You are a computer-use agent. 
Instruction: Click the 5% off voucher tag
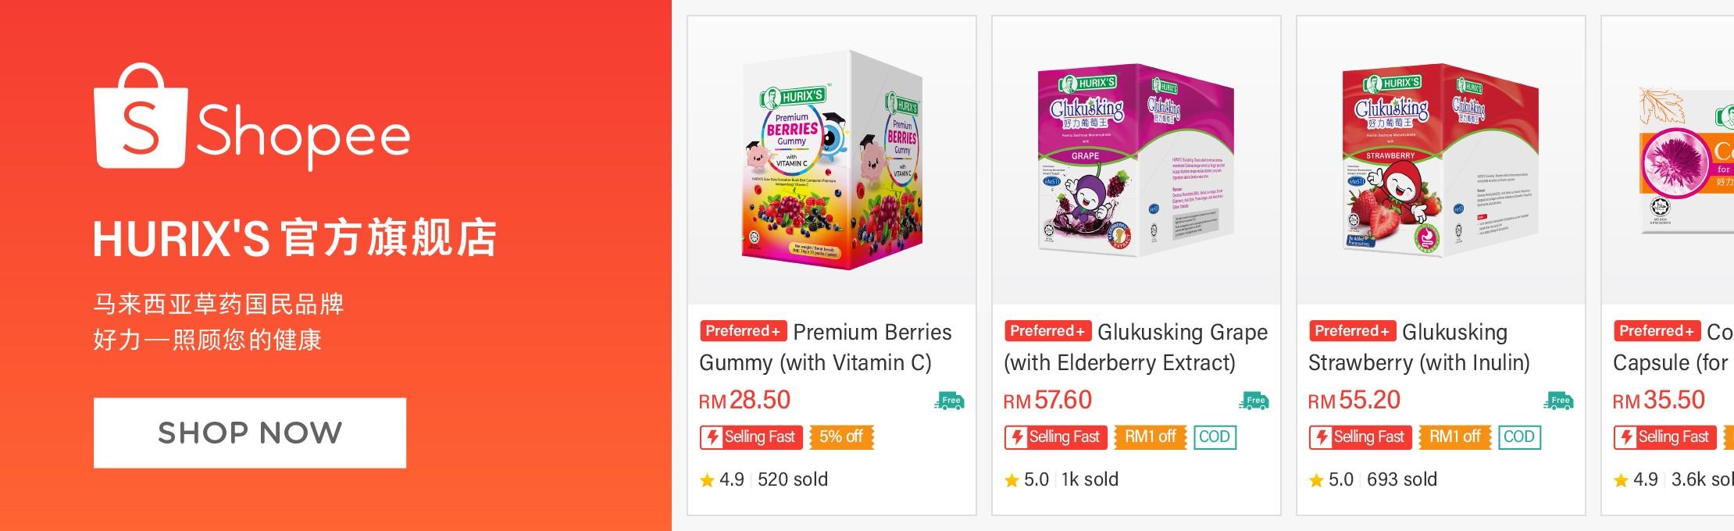point(841,437)
